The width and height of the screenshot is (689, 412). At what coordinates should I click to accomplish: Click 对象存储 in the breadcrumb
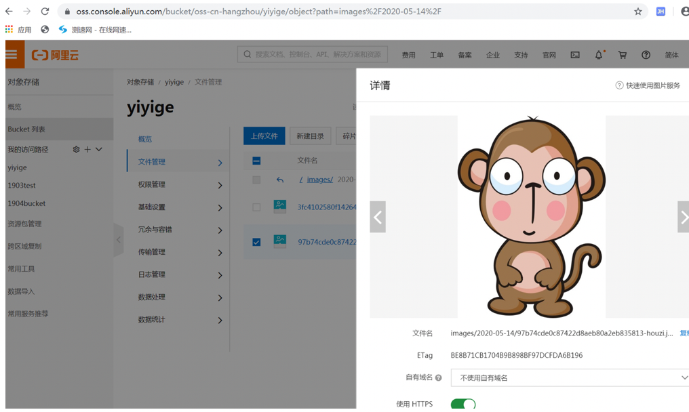coord(140,82)
